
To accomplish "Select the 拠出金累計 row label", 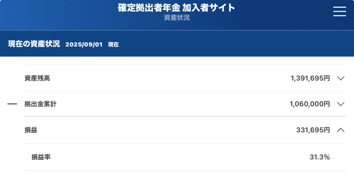I will (x=40, y=104).
